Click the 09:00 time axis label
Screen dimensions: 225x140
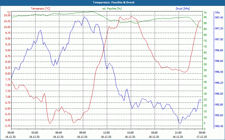point(82,132)
